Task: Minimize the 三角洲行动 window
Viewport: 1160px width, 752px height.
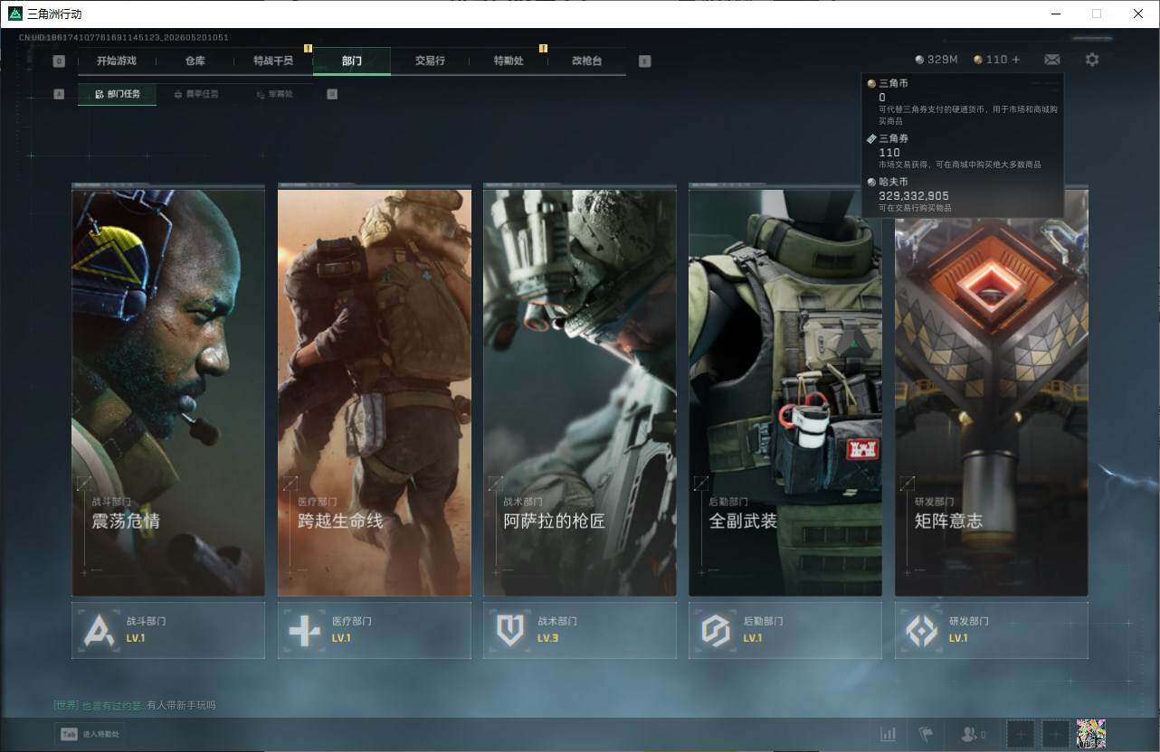Action: (x=1056, y=14)
